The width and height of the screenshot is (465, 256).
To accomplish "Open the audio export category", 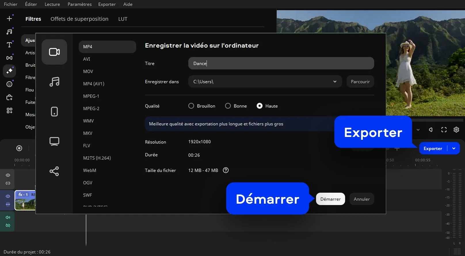I will [x=54, y=82].
